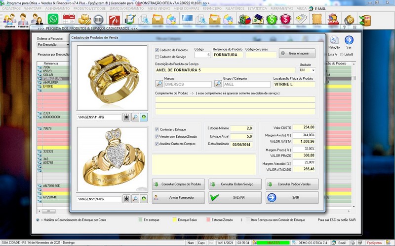Click camera icon next to IMAGENS\41.JPG
395x246 pixels.
126,117
